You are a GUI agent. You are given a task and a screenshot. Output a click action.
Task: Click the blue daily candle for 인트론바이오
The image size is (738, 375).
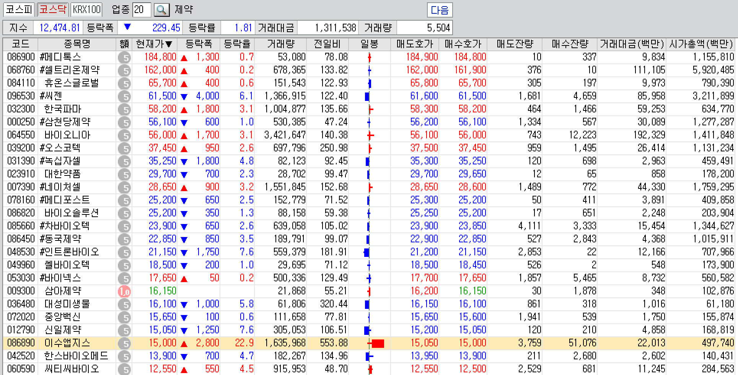tap(367, 253)
